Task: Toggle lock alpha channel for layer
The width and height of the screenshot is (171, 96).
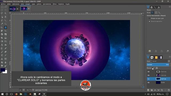Action: coord(157,68)
